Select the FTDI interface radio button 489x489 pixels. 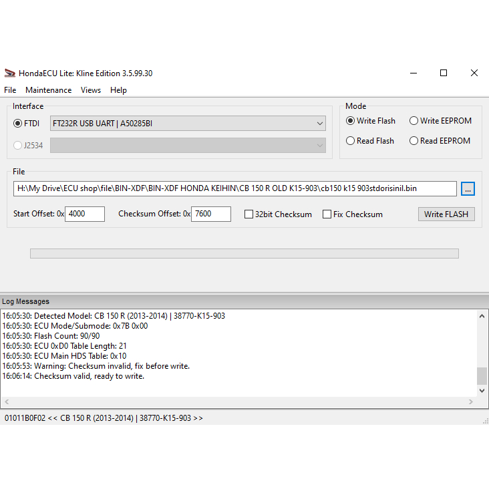pyautogui.click(x=18, y=124)
